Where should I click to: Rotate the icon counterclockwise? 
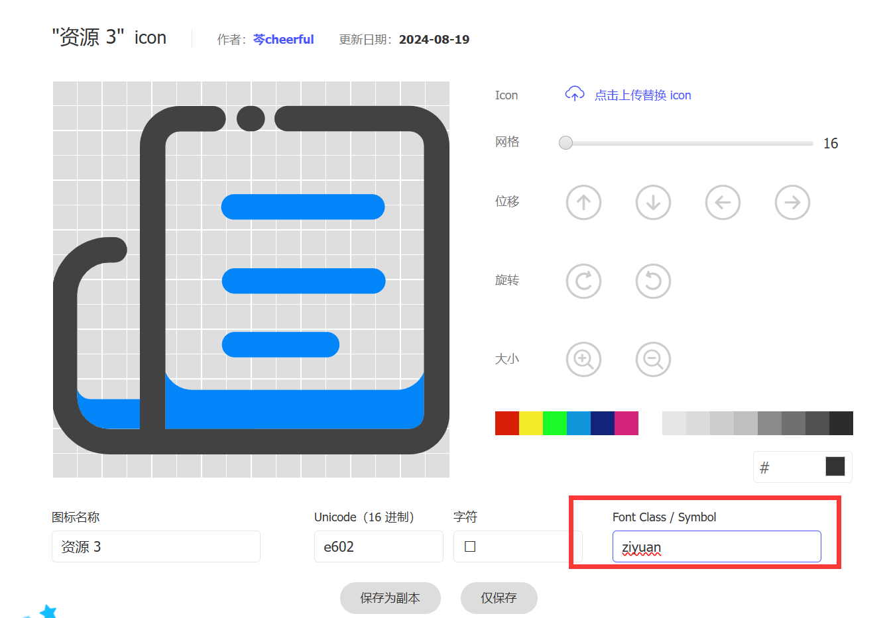pos(653,282)
